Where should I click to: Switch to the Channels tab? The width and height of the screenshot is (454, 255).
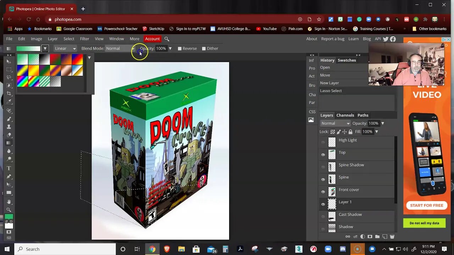click(345, 115)
